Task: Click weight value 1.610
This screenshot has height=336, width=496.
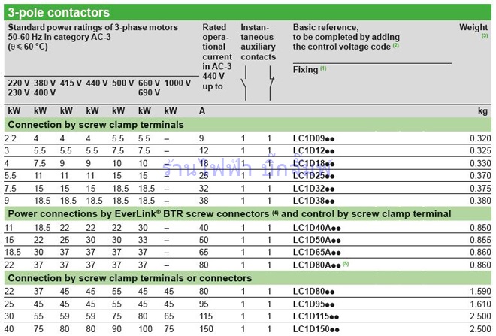Action: (480, 304)
